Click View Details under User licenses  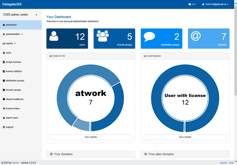point(185,137)
